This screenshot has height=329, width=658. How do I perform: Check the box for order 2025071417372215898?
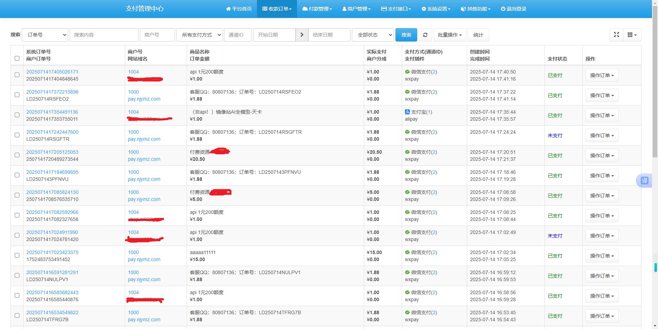[x=17, y=95]
